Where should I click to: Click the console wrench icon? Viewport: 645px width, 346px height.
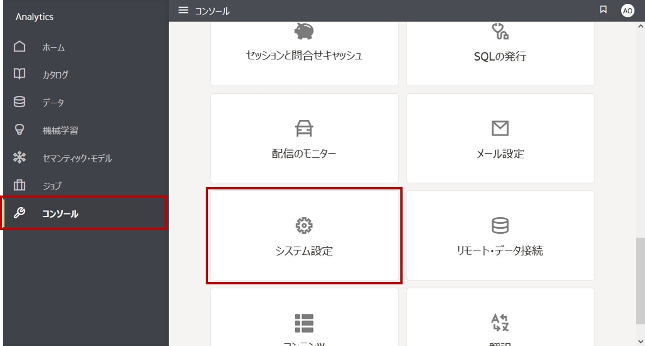[19, 213]
